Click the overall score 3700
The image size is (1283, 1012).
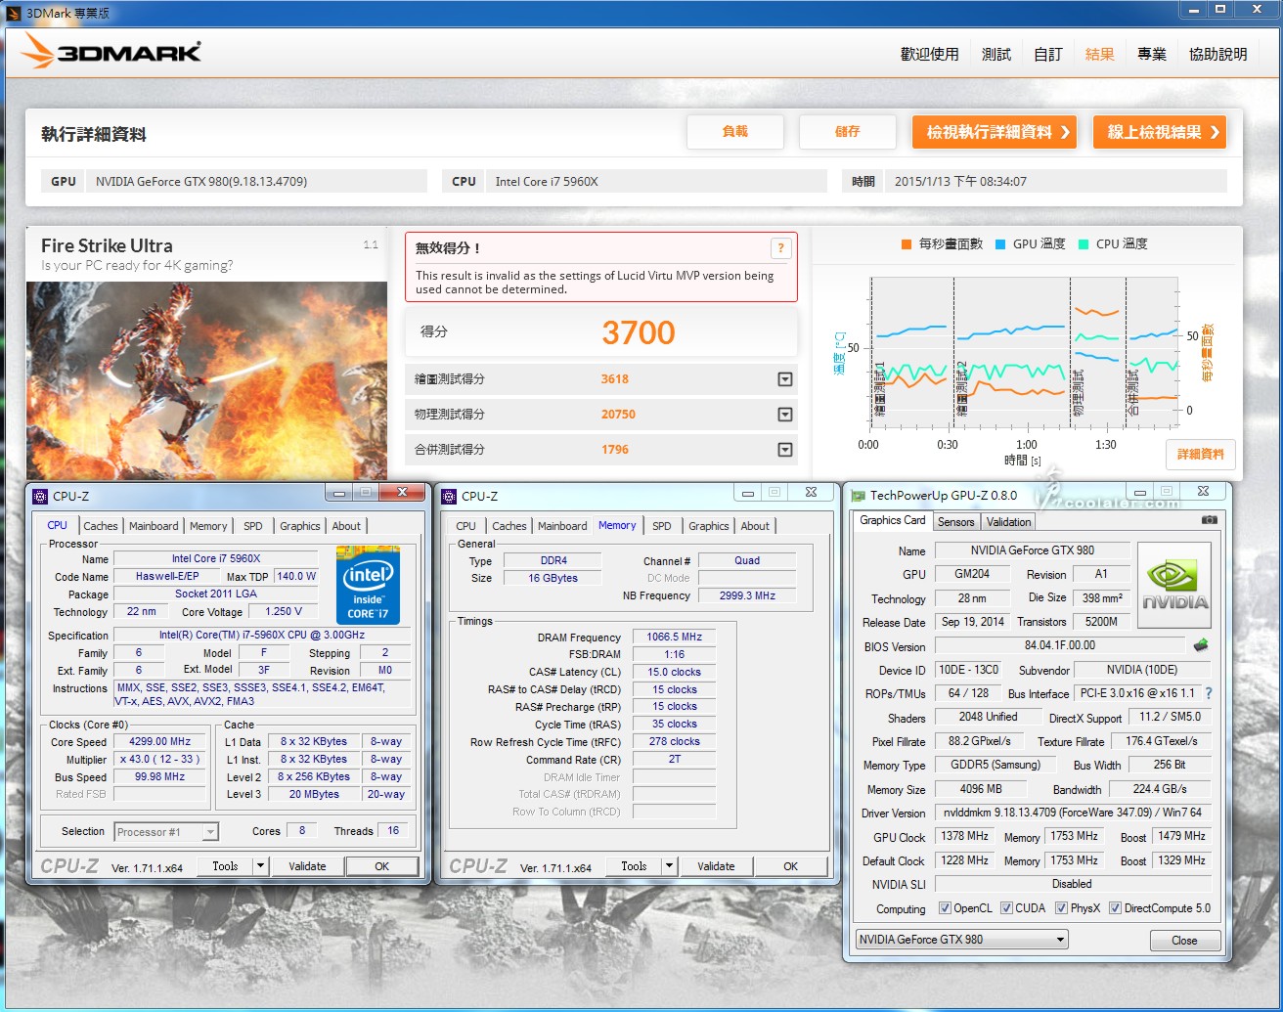639,333
